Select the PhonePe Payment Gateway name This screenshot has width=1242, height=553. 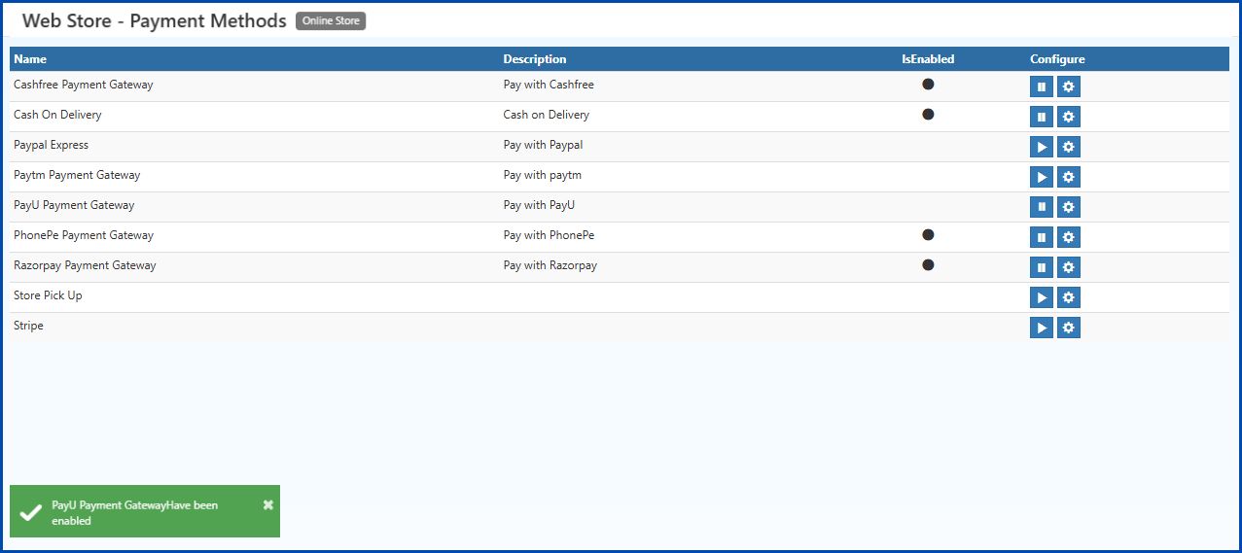pyautogui.click(x=84, y=235)
